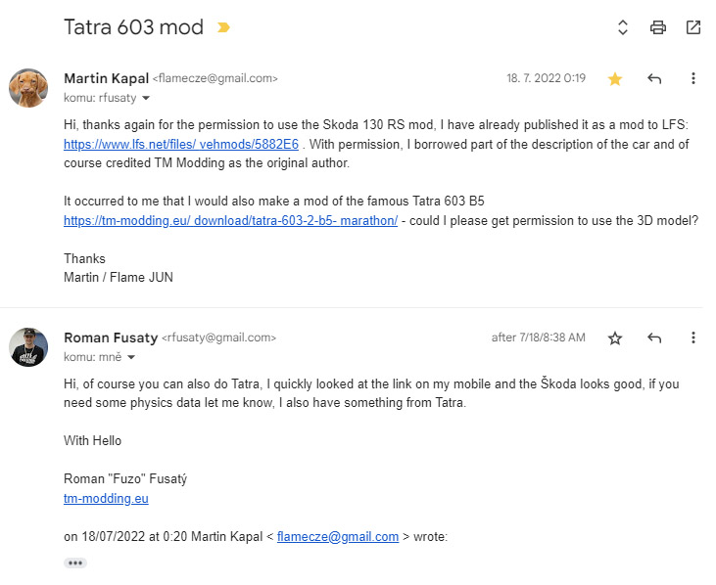
Task: Star Roman Fusaty's reply
Action: pyautogui.click(x=615, y=337)
